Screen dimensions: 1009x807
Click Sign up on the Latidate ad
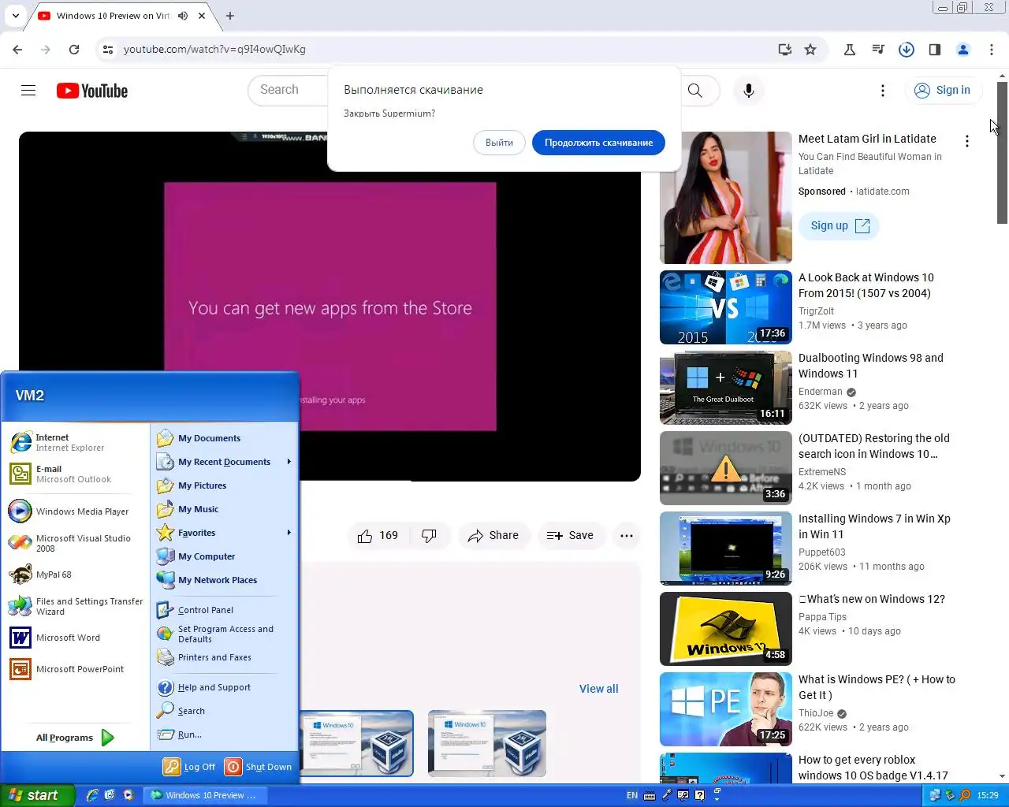pos(839,226)
